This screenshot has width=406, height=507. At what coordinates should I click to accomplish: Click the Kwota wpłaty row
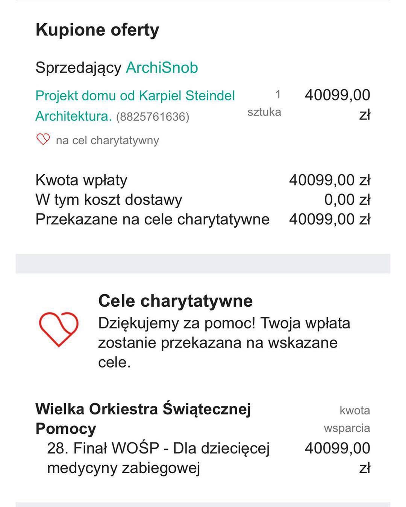click(203, 180)
